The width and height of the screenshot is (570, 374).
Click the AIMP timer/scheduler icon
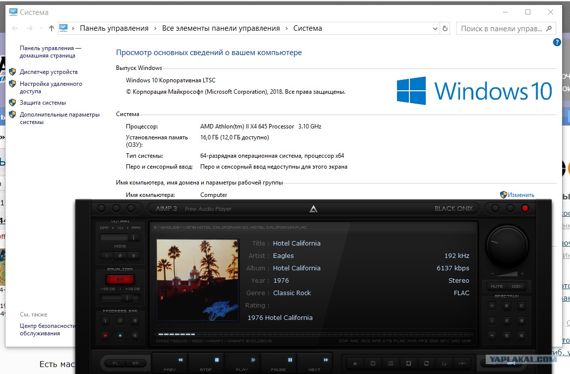373,364
